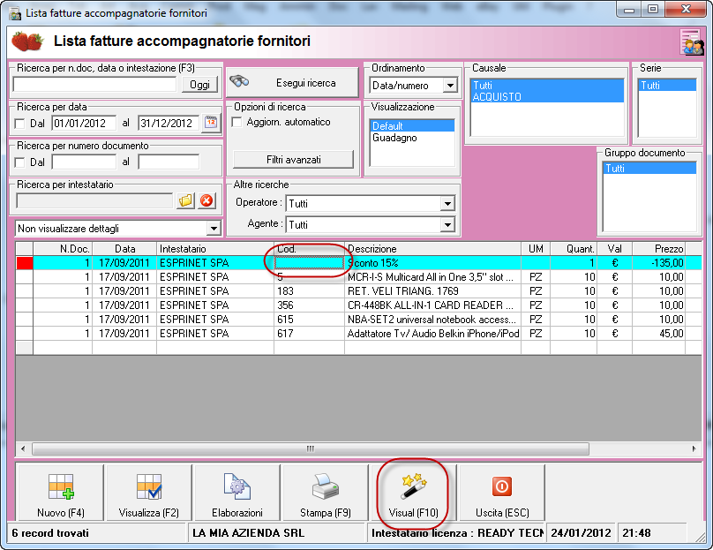Clear intestatario with the red X icon
713x550 pixels.
click(x=206, y=200)
